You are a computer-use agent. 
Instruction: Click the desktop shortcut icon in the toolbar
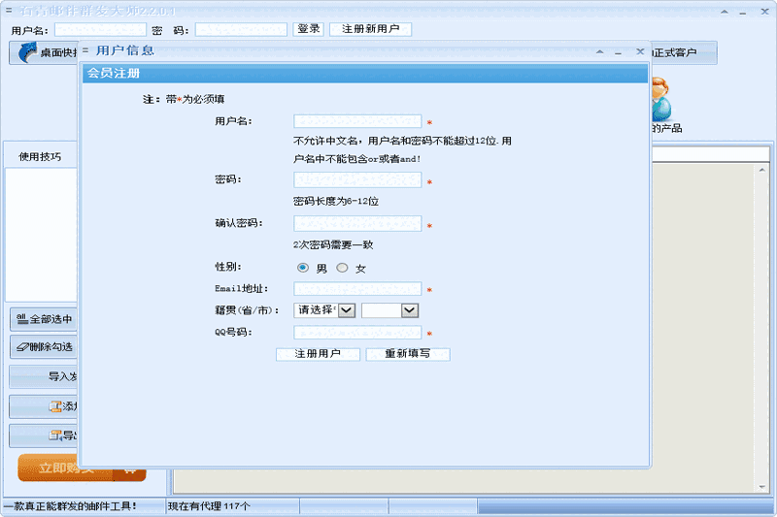coord(28,52)
